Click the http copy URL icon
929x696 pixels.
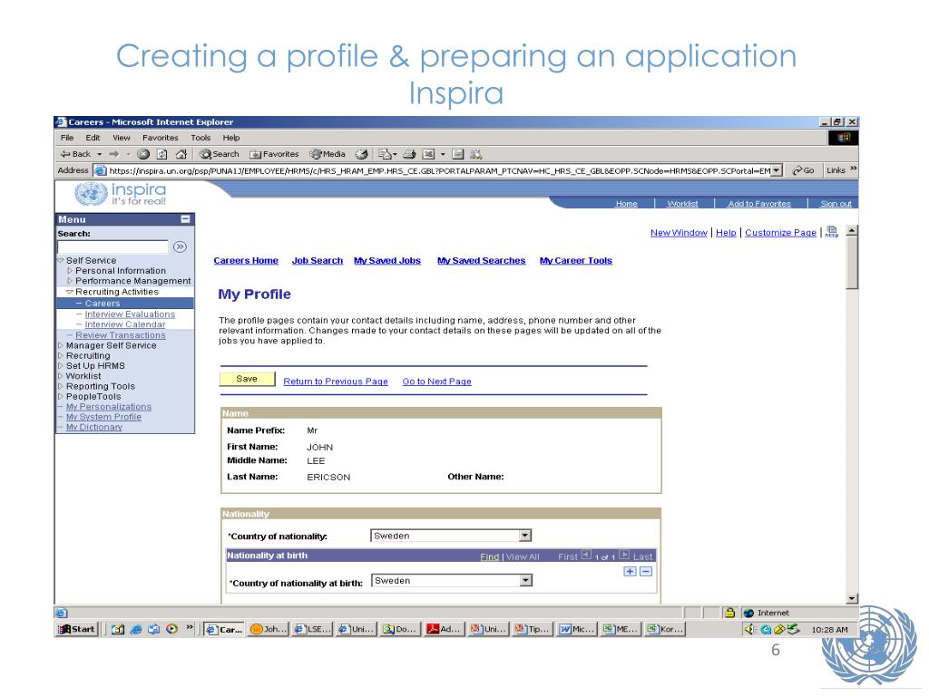point(832,231)
